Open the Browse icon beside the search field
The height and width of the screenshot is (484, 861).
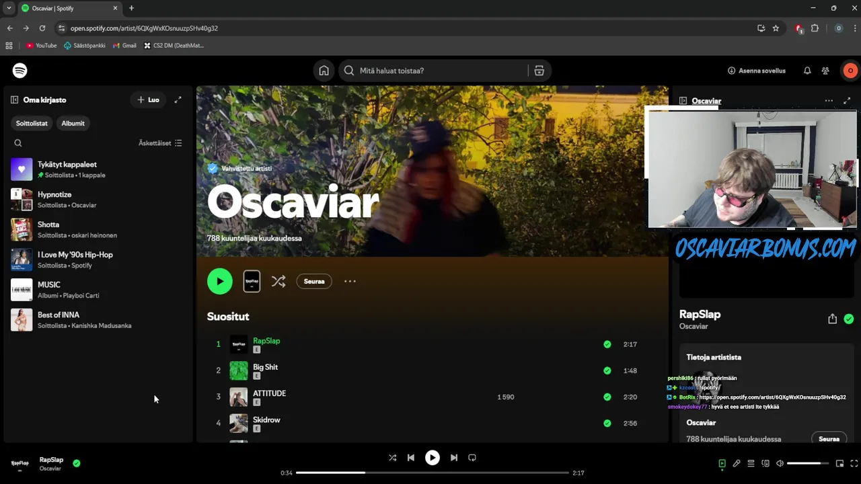[539, 71]
